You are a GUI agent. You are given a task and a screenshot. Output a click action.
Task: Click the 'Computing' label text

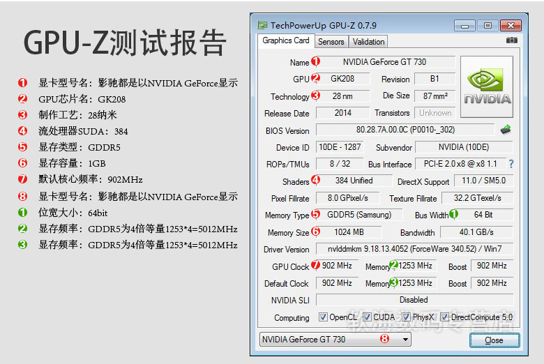point(292,318)
